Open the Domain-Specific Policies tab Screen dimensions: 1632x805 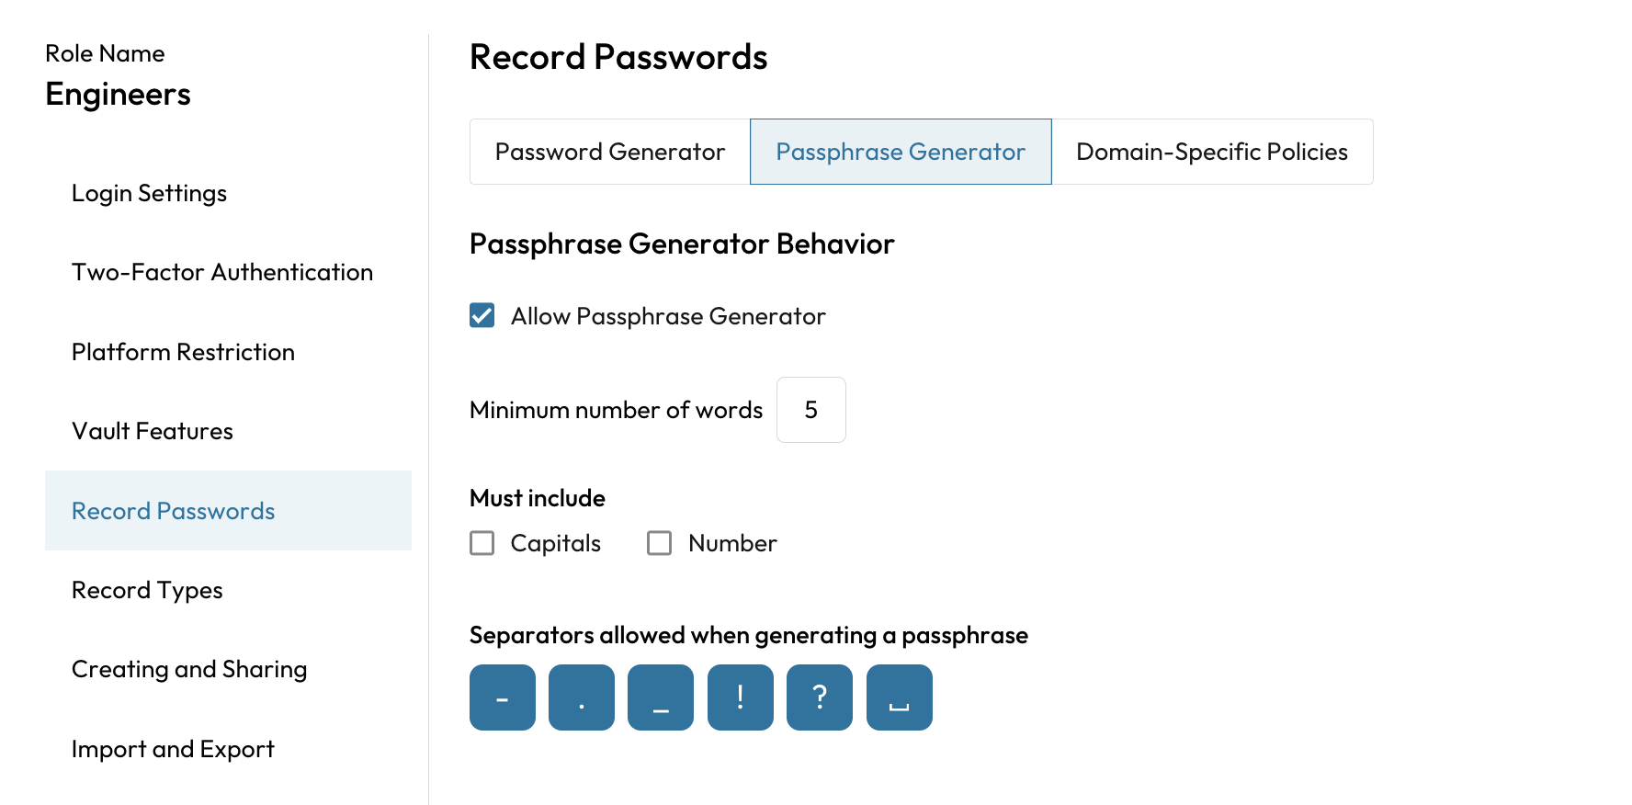[1212, 152]
